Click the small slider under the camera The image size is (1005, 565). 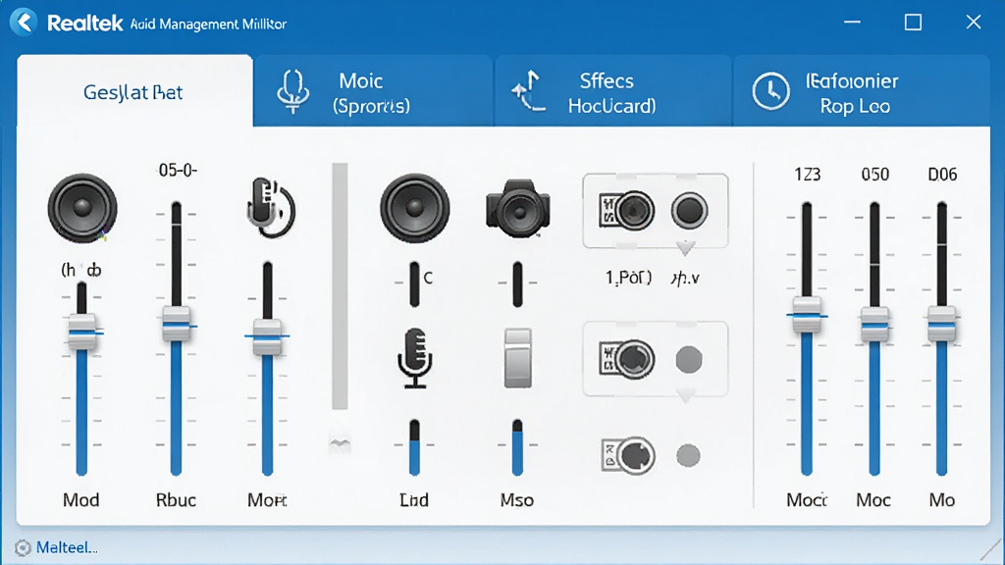pos(517,283)
